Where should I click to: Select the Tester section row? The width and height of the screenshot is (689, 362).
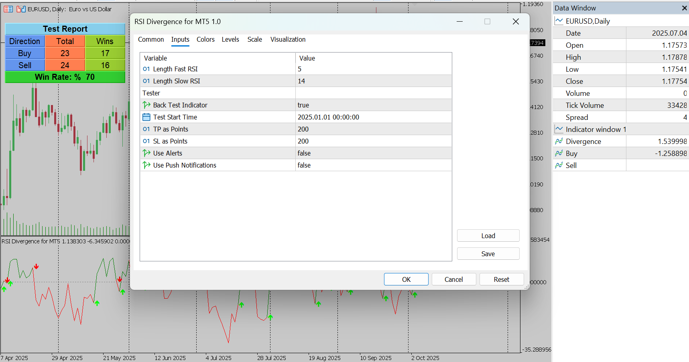coord(296,93)
